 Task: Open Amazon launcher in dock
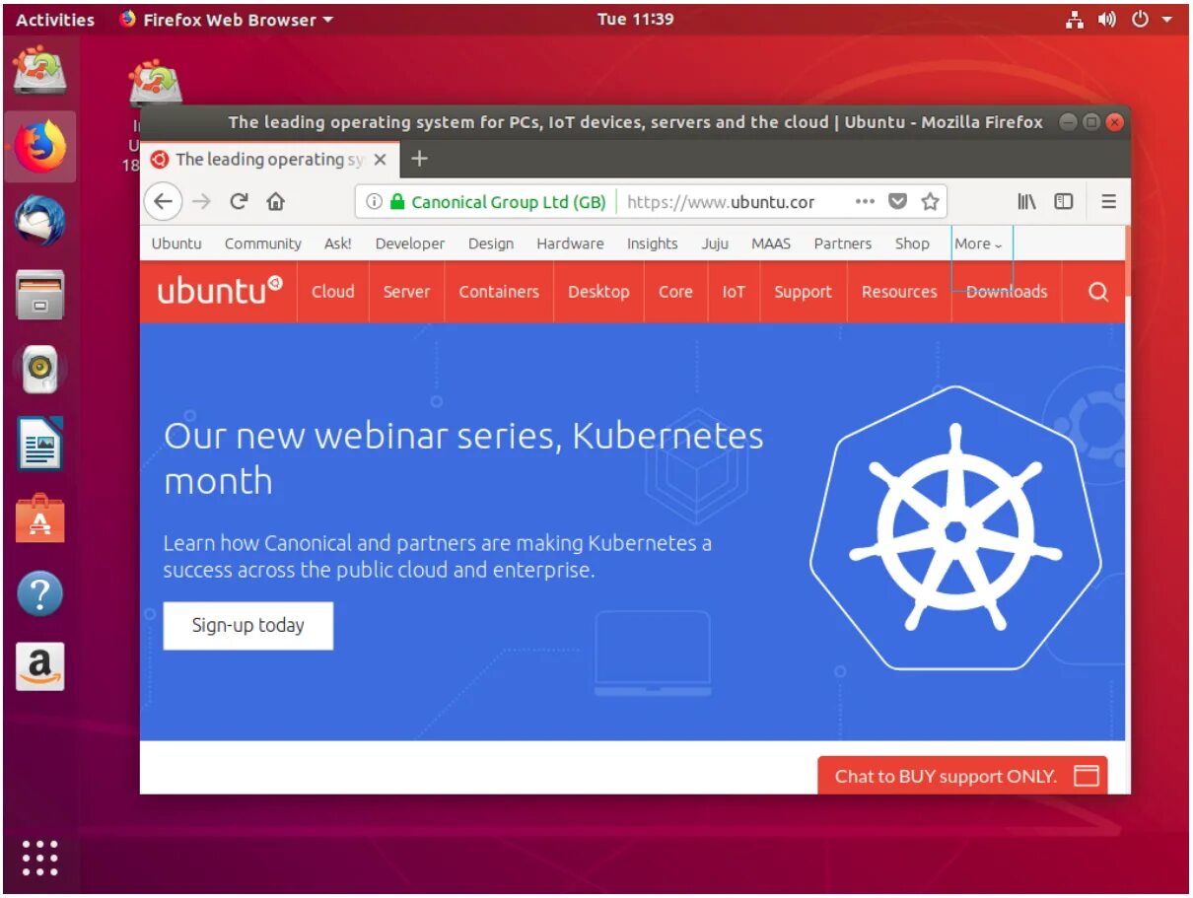40,667
